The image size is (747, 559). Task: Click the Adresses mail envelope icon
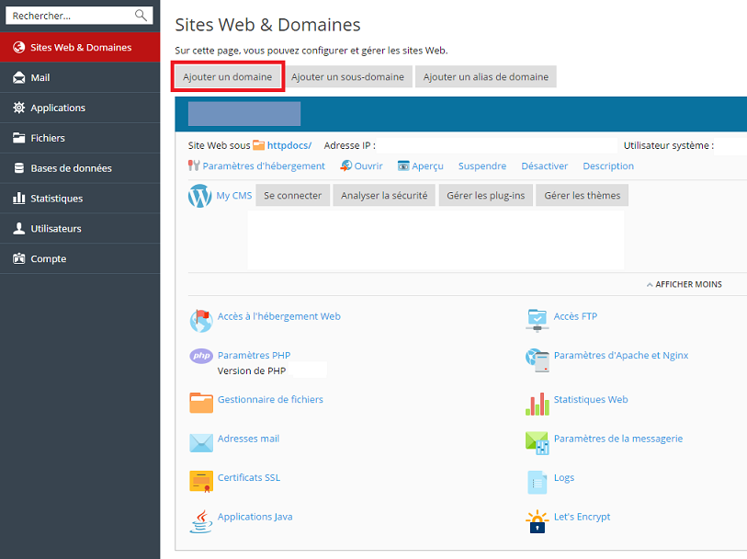(x=201, y=443)
